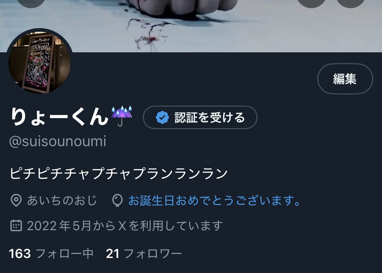
Task: Click the umbrella emoji beside the name
Action: click(122, 116)
